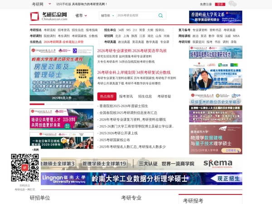Image resolution: width=272 pixels, height=204 pixels.
Task: Switch to the 招生信息 tab
Action: coord(145,97)
